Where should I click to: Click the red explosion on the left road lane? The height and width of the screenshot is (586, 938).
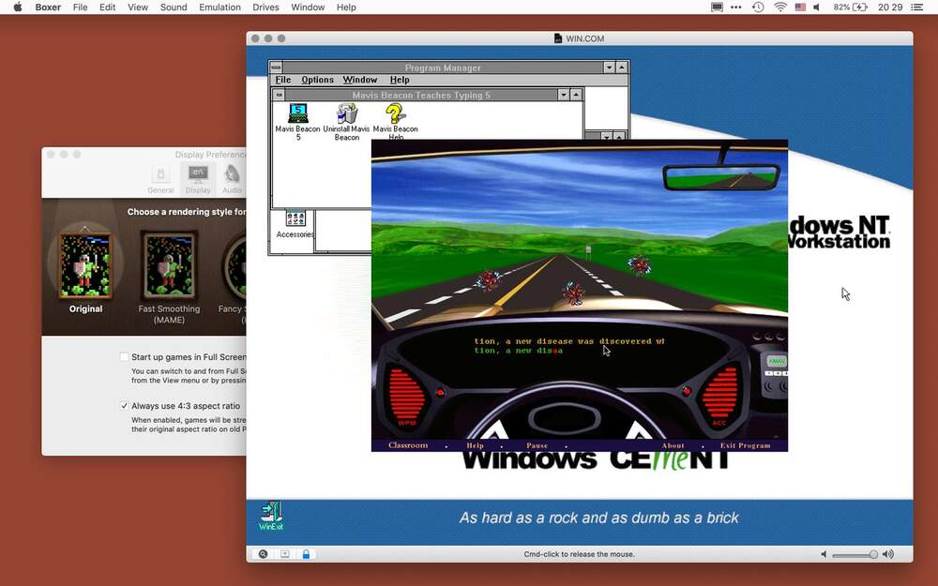coord(490,279)
